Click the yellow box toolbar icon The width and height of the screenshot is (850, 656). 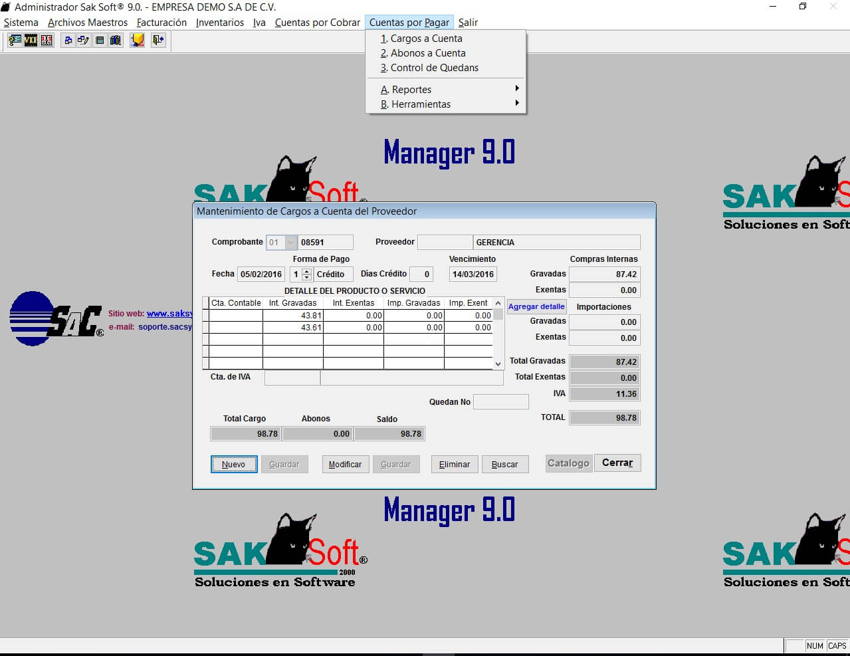coord(137,41)
